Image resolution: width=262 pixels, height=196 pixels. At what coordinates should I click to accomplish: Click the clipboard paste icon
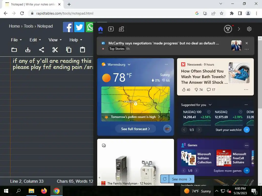pos(82,50)
